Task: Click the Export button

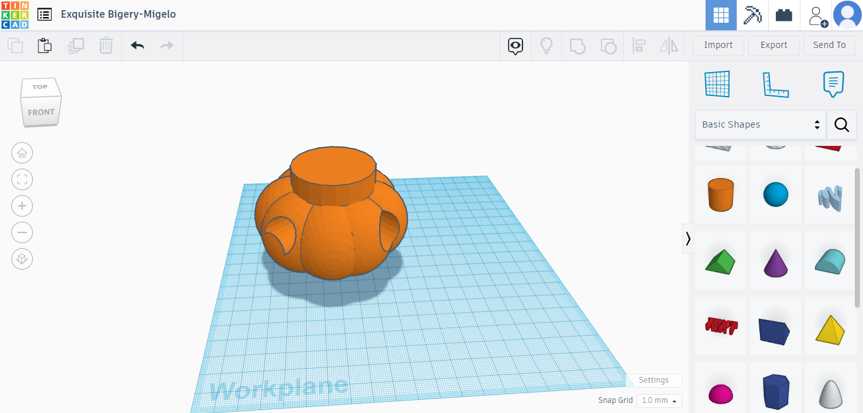Action: click(773, 45)
